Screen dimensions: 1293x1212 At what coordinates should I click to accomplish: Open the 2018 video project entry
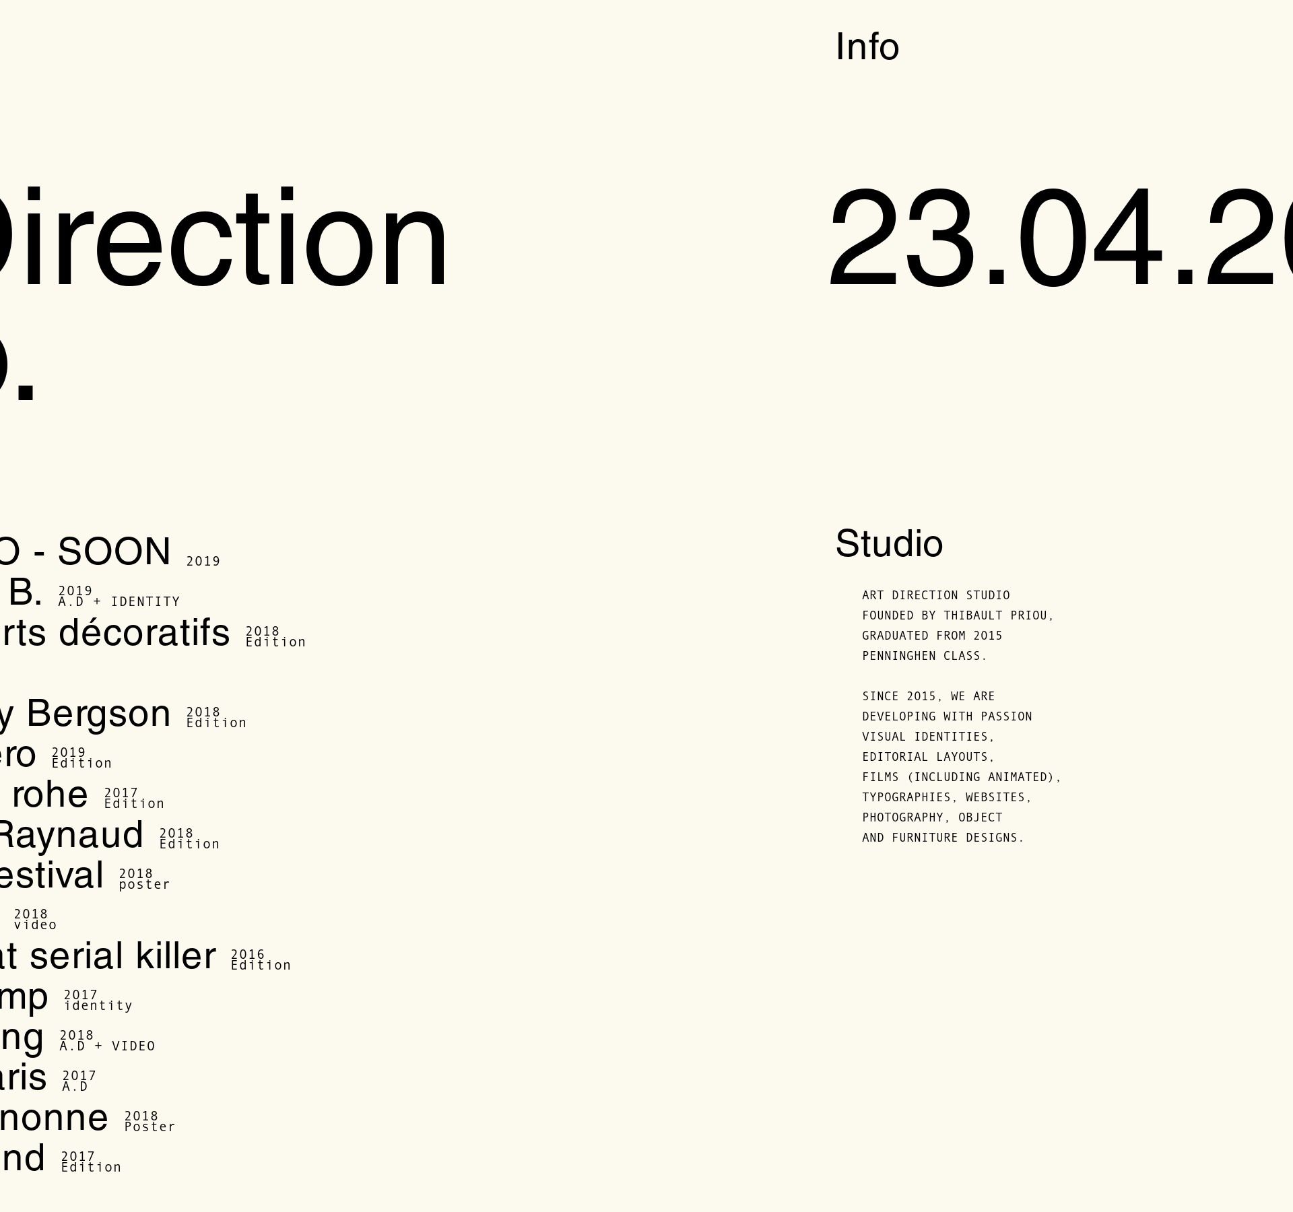click(34, 919)
